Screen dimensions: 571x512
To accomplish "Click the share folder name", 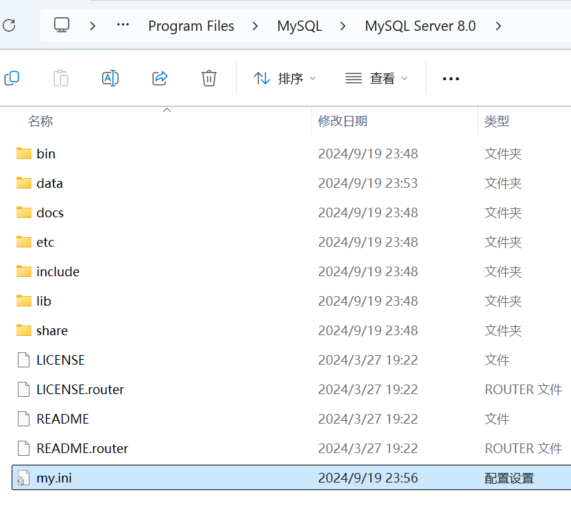I will (52, 330).
